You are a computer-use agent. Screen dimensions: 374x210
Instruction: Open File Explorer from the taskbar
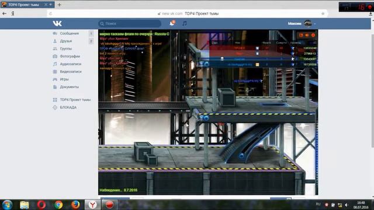coord(25,205)
